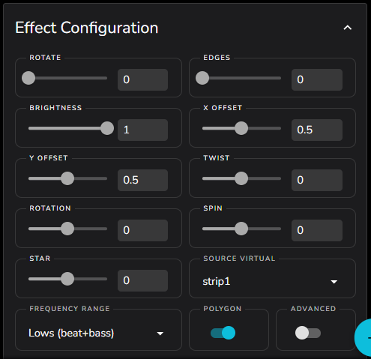Click the Star value input field
Viewport: 371px width, 359px height.
142,280
